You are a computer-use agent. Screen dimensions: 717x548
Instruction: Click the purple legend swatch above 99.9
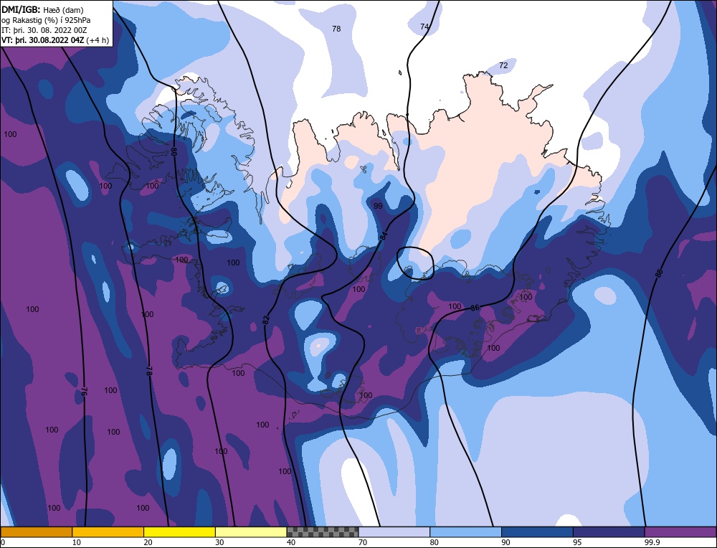pos(680,532)
